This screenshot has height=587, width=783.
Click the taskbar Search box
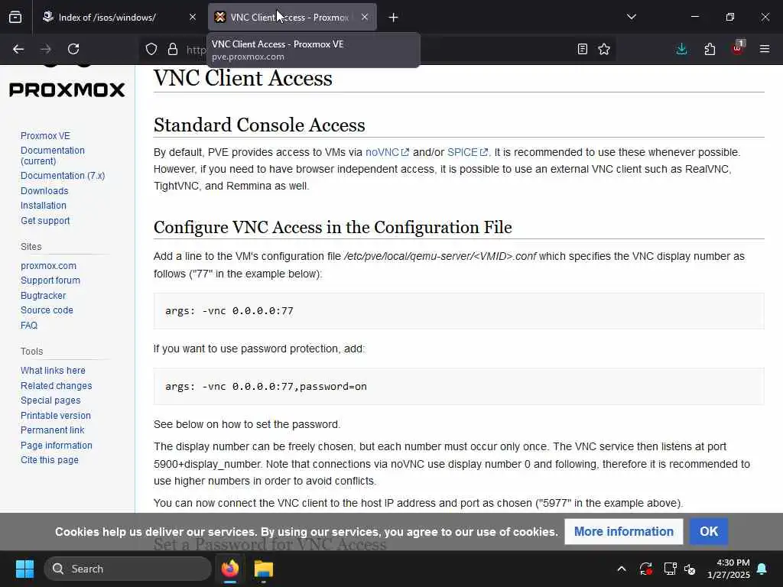coord(128,569)
